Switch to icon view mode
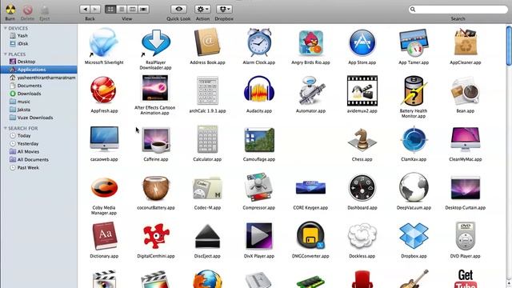The width and height of the screenshot is (512, 288). click(110, 9)
